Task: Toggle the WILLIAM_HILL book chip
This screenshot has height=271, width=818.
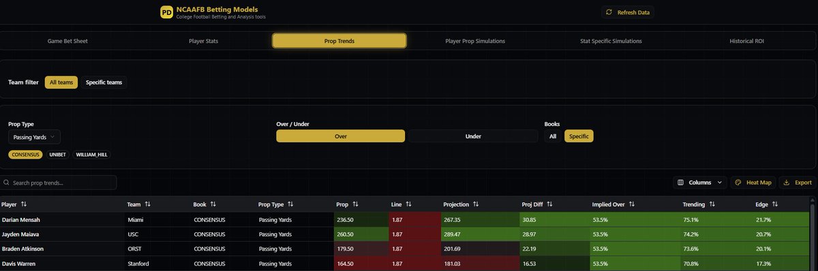Action: (91, 155)
